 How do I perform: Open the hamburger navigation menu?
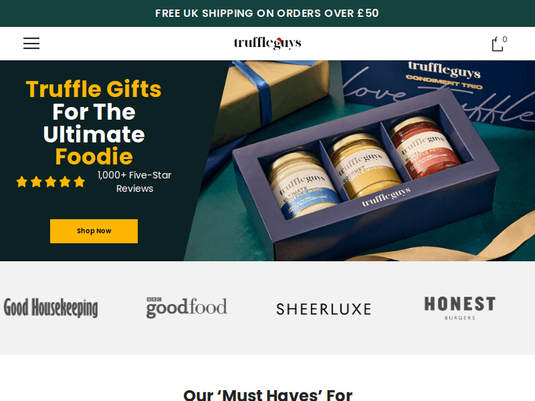pyautogui.click(x=31, y=43)
